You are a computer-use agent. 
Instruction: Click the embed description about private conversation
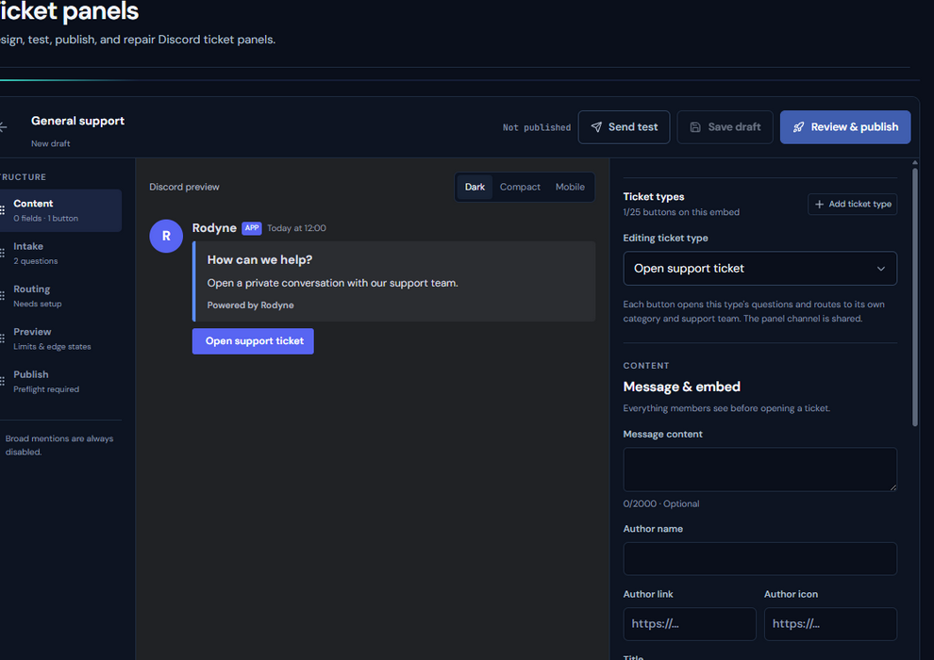(332, 283)
